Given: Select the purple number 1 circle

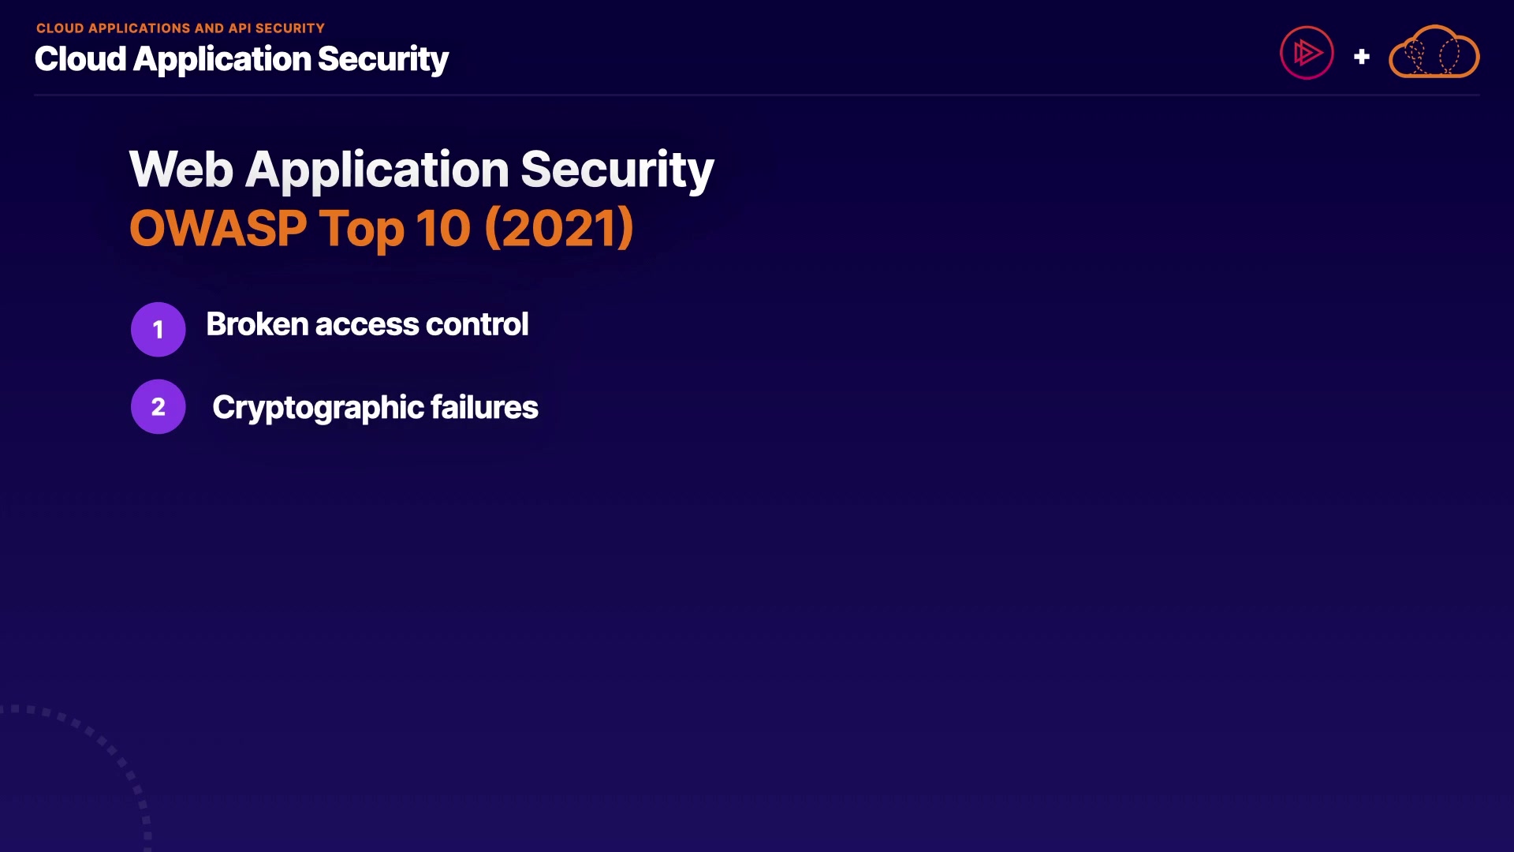Looking at the screenshot, I should tap(158, 329).
